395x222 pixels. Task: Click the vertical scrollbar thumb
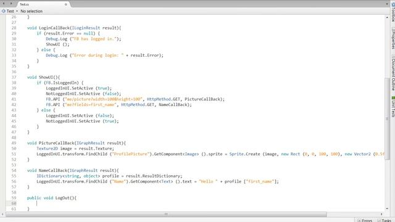point(387,118)
